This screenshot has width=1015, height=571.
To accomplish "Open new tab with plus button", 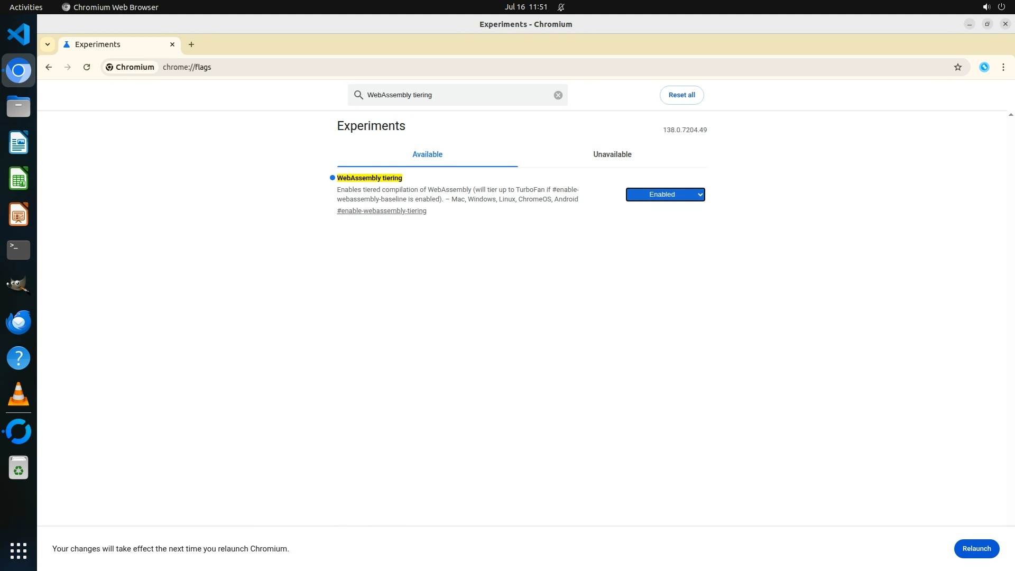I will (191, 44).
